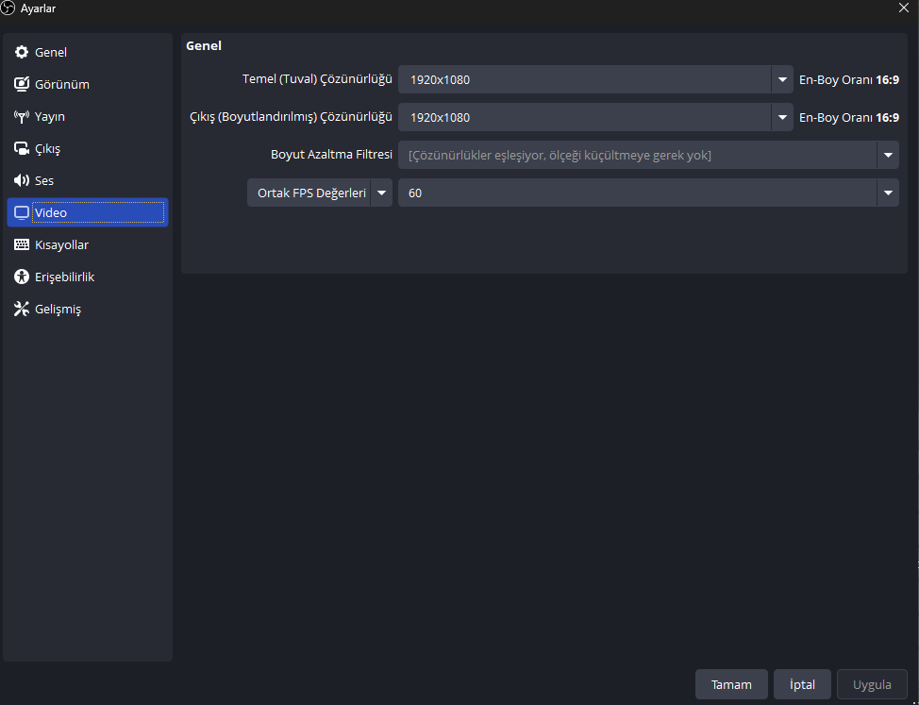Click the Video monitor icon in sidebar

point(22,212)
